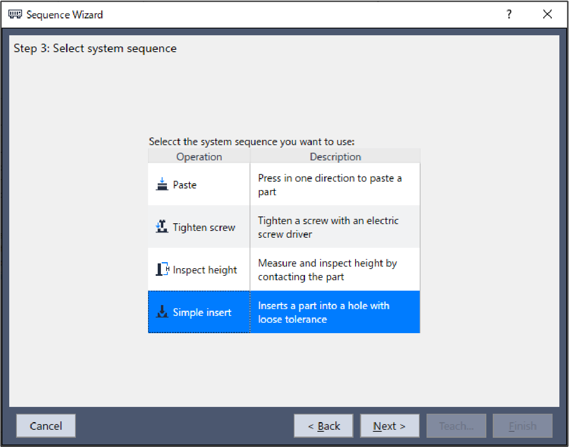Click the Operation column header
This screenshot has width=569, height=447.
pyautogui.click(x=199, y=157)
